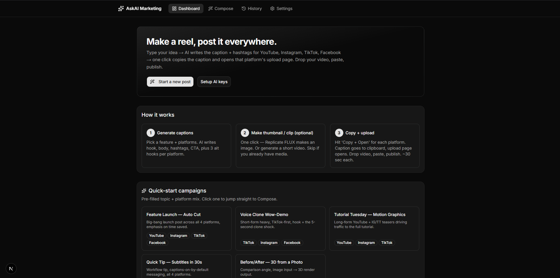Click the Generate captions step title
Screen dimensions: 560x278
(175, 133)
